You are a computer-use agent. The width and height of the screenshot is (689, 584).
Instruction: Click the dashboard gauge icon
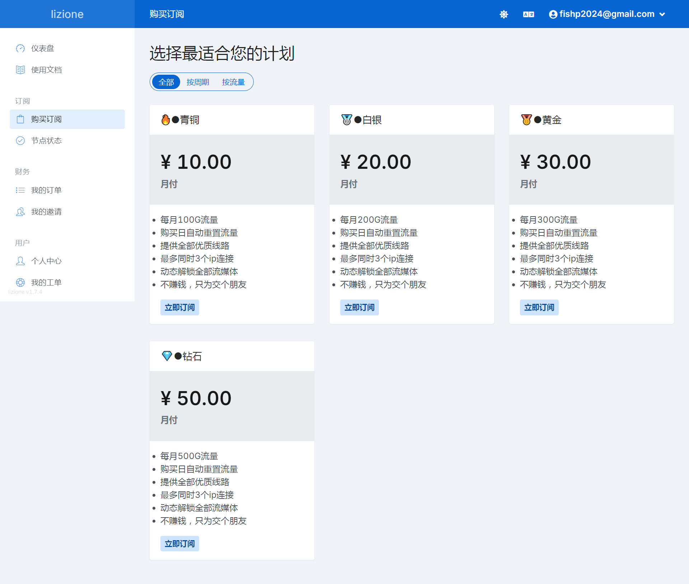click(20, 48)
